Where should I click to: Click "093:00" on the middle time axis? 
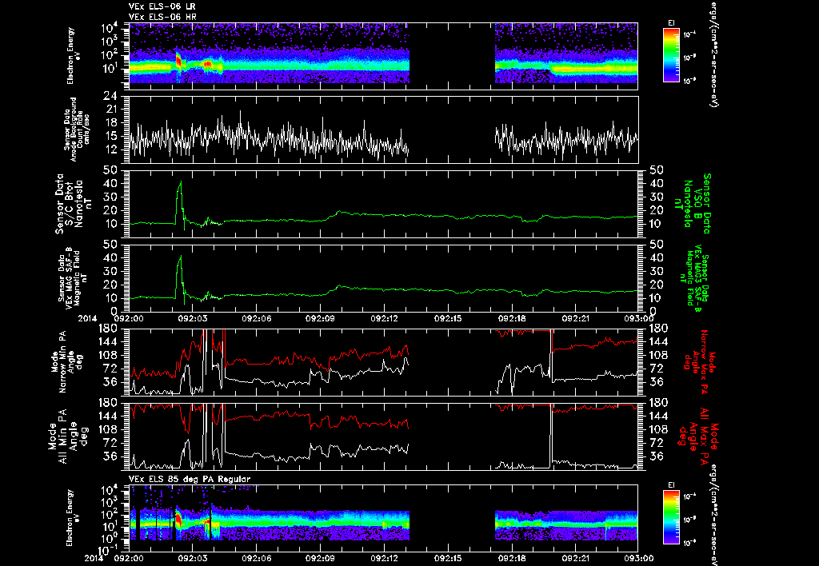coord(639,318)
